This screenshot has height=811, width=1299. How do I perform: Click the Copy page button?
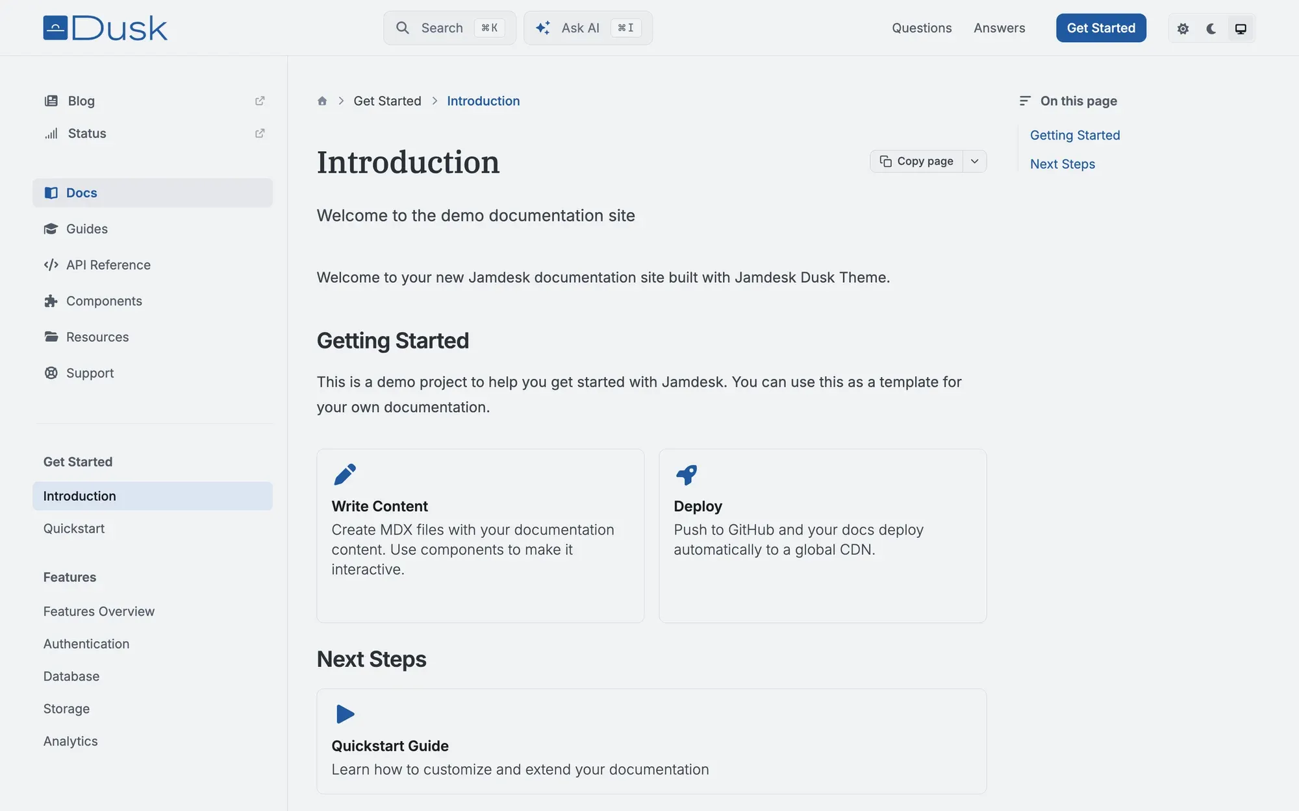[916, 162]
